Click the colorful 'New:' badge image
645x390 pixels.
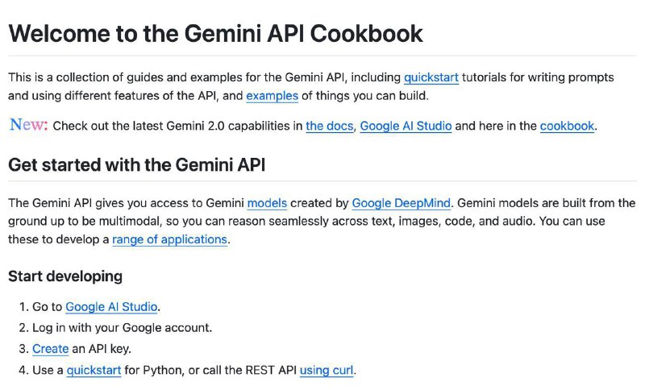point(29,124)
